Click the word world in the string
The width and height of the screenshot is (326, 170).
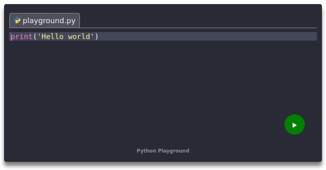pyautogui.click(x=79, y=37)
